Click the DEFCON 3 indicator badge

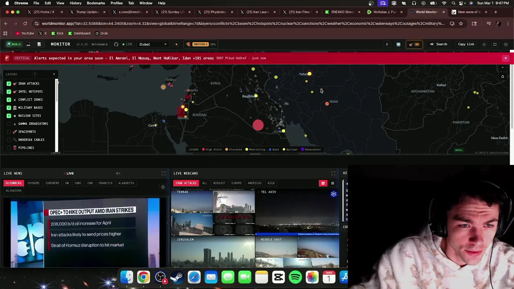(201, 44)
